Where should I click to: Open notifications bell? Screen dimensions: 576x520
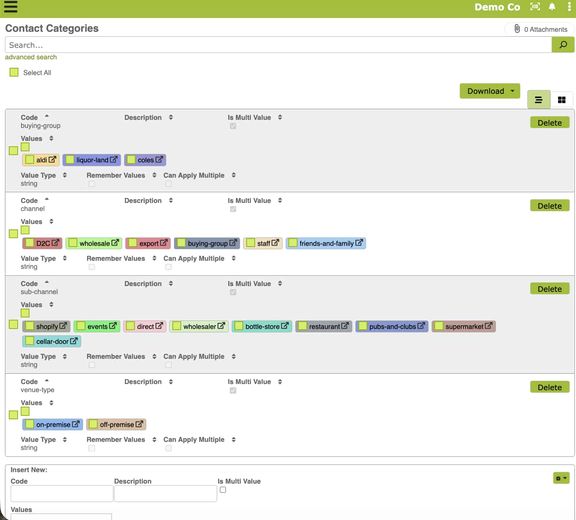coord(552,7)
